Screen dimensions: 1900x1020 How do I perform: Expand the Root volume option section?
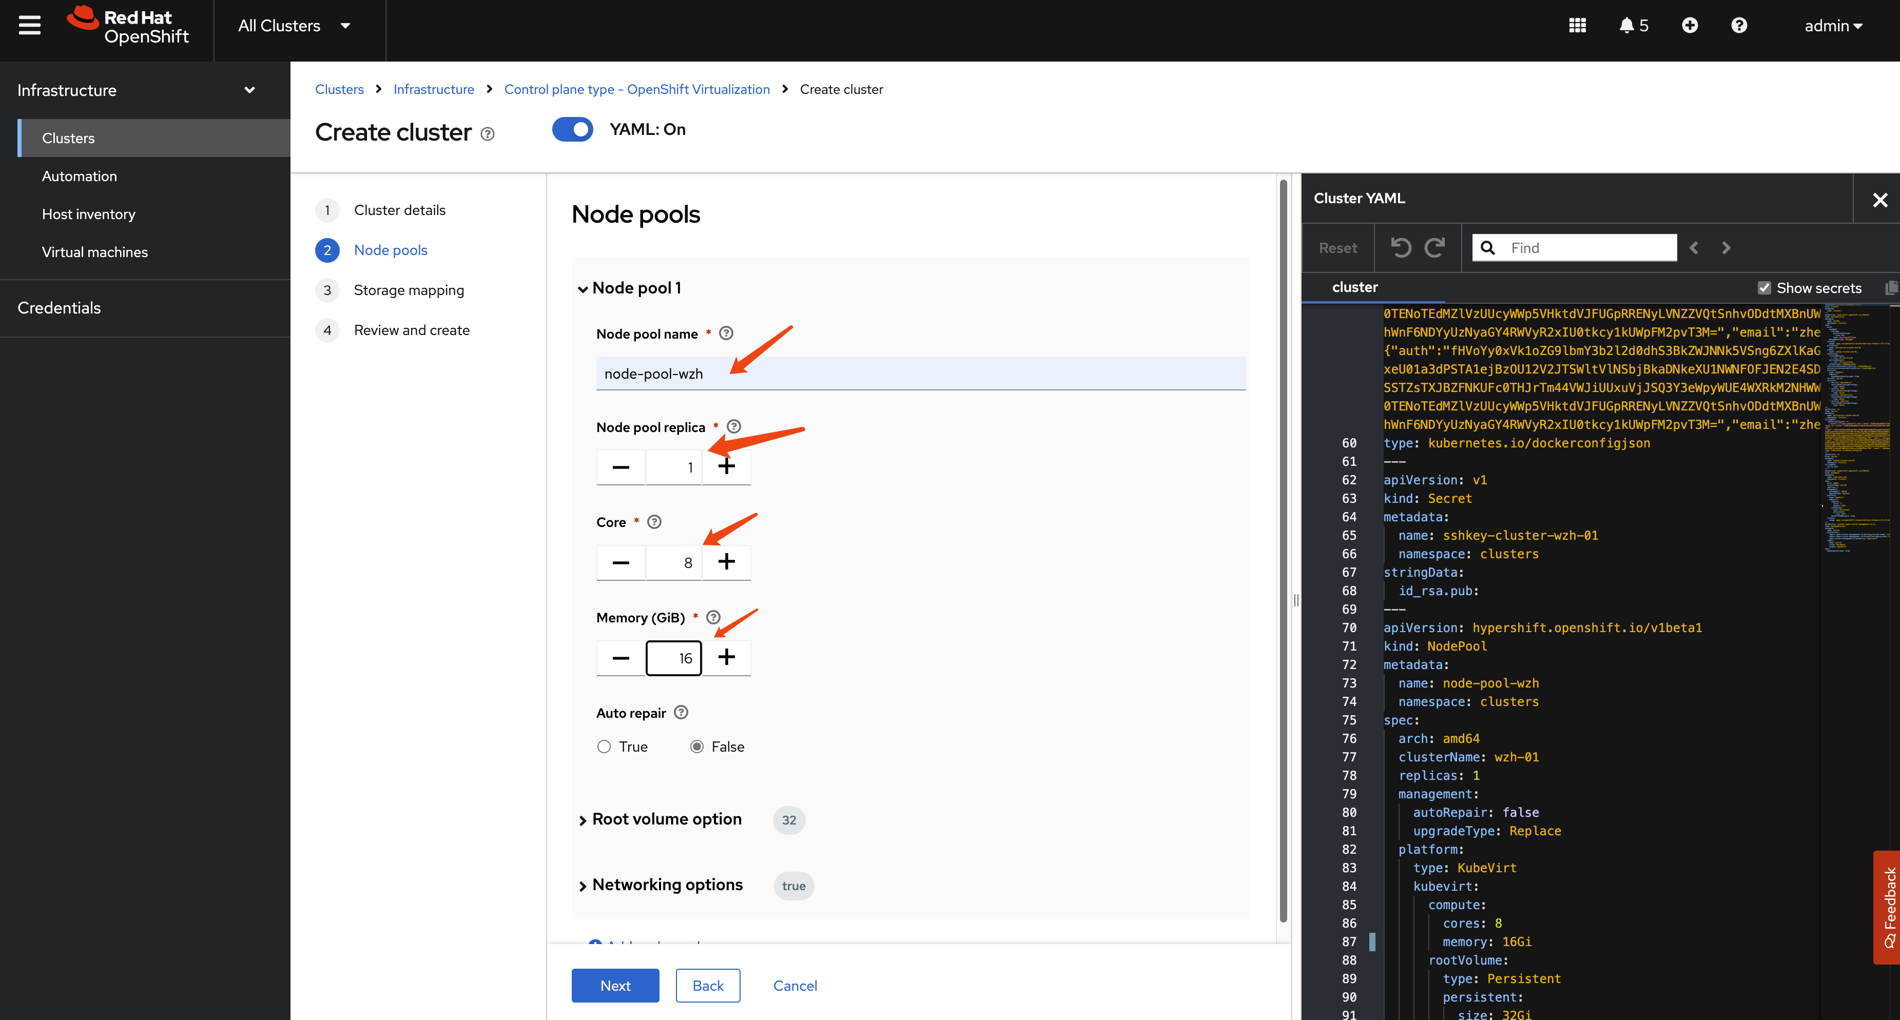click(x=666, y=819)
